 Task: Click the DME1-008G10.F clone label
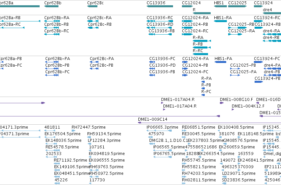[236, 100]
